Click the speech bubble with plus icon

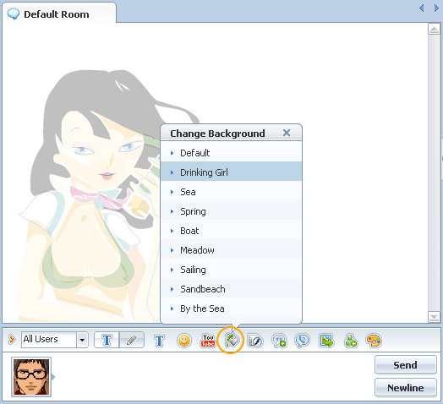[279, 341]
